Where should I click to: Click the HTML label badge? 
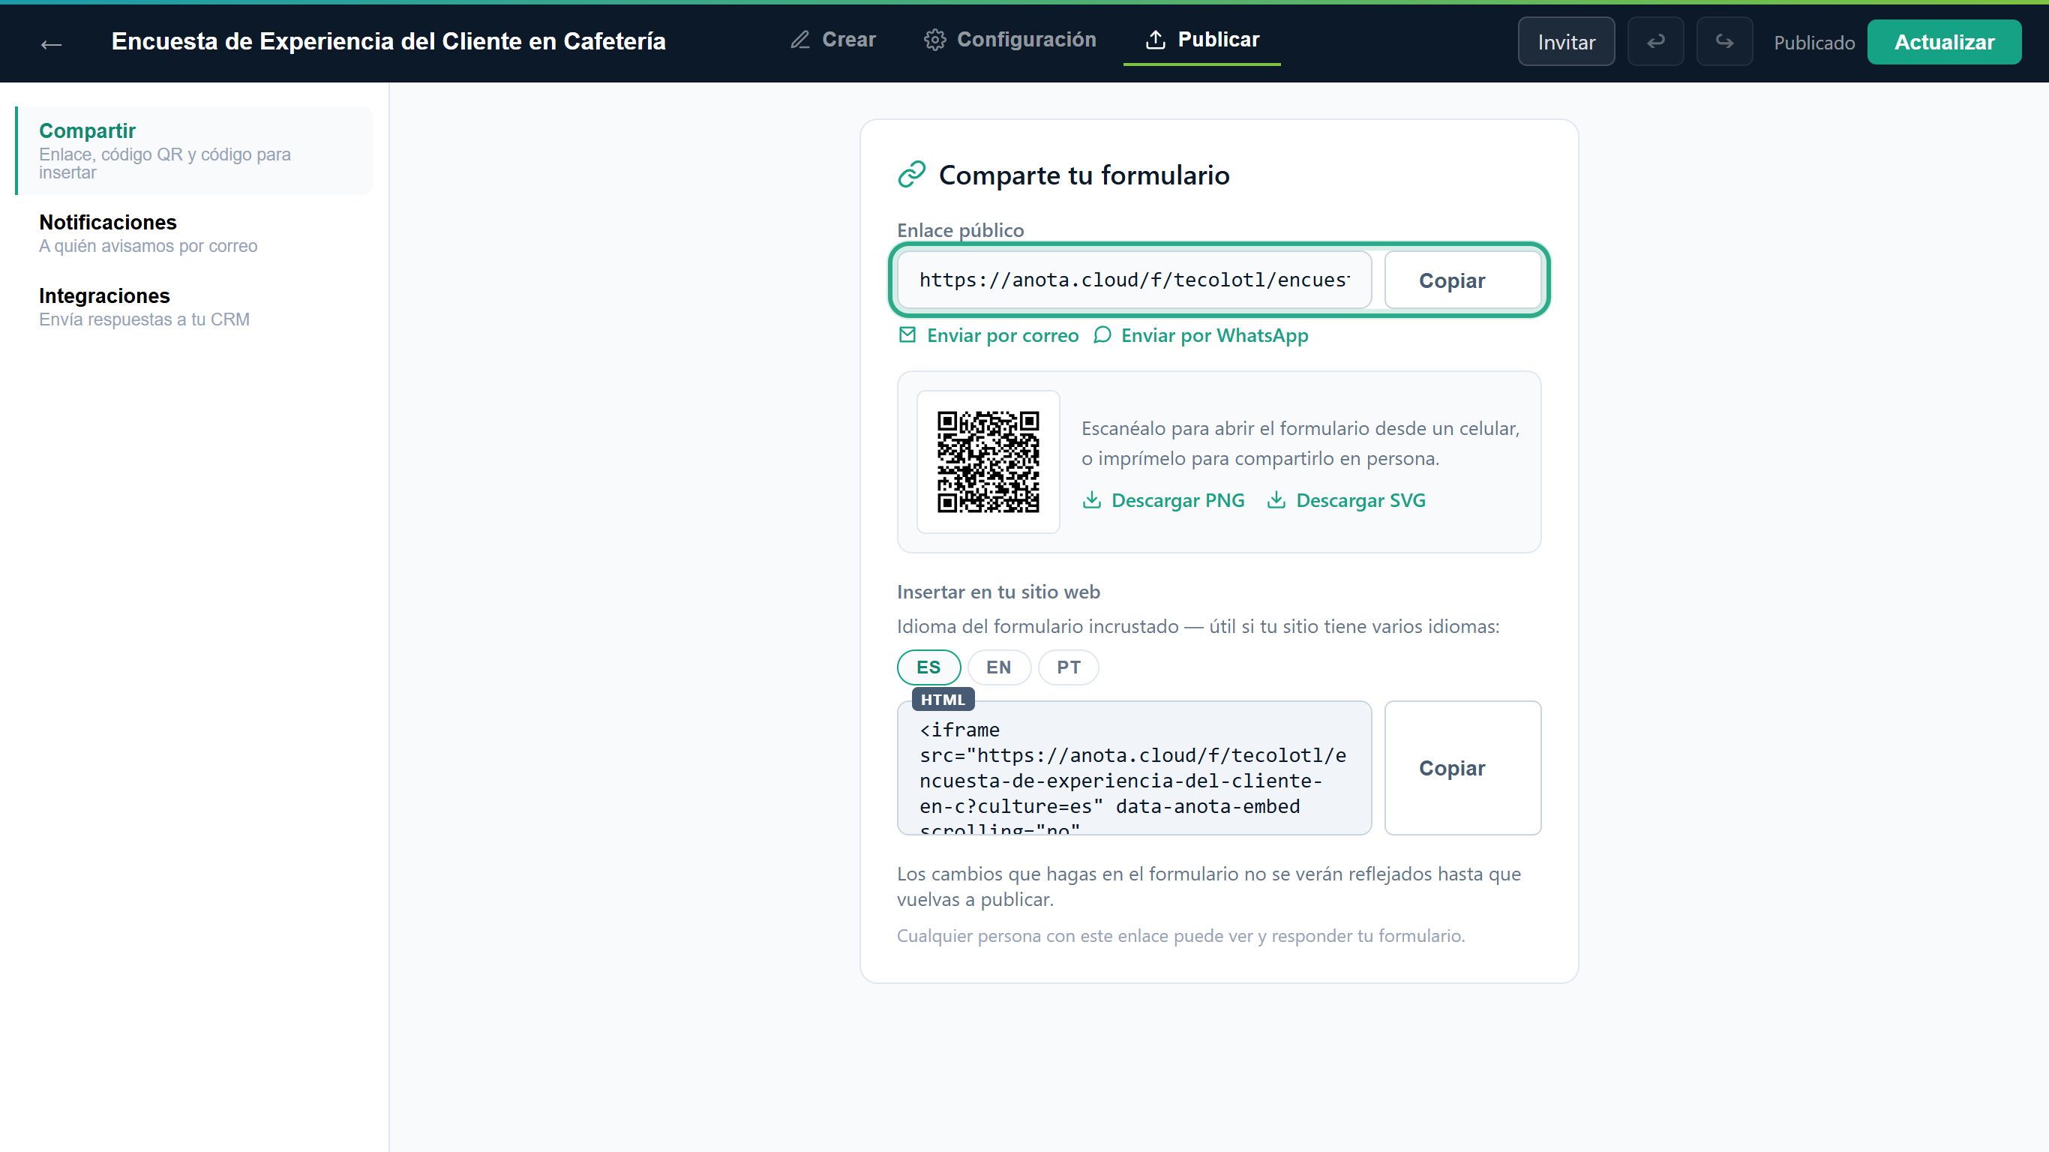943,699
